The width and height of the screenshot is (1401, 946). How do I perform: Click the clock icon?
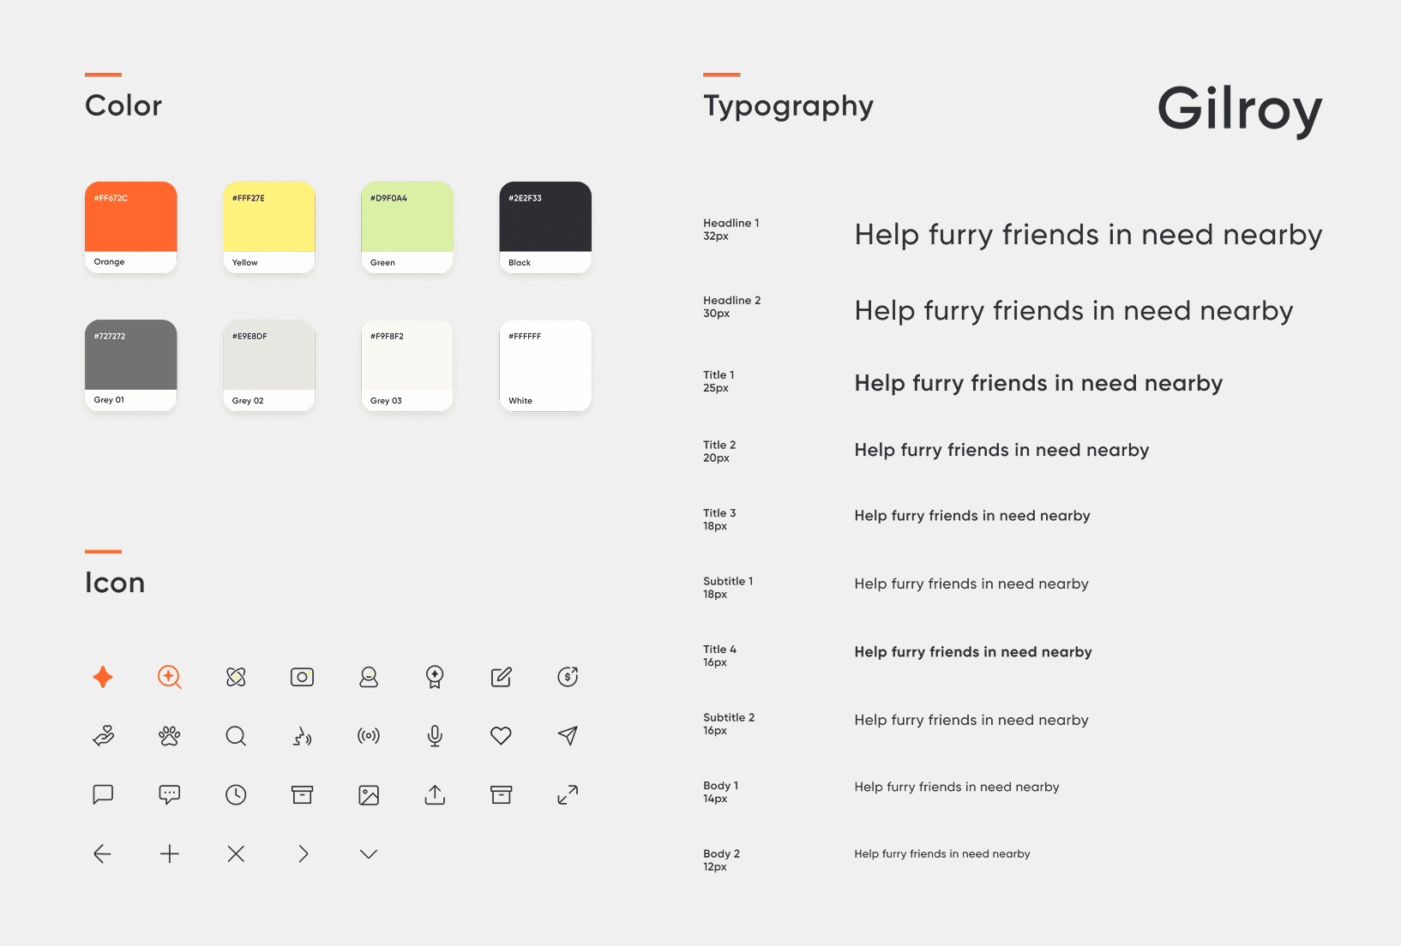coord(236,794)
